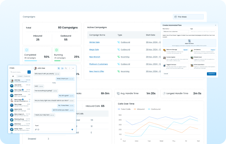Select the All chats tab
The width and height of the screenshot is (226, 144).
pos(13,76)
